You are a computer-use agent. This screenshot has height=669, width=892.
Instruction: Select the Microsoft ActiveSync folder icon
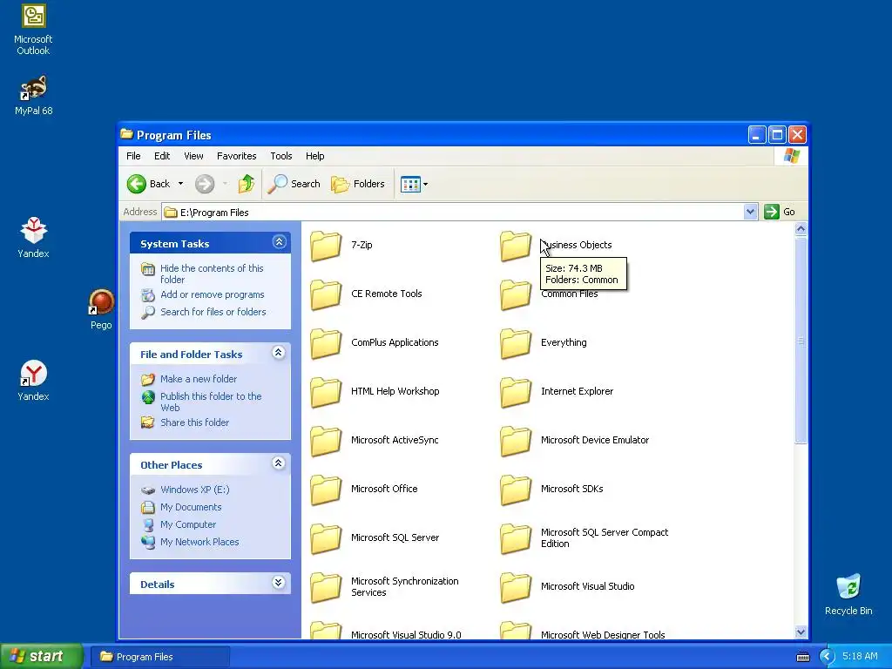326,442
